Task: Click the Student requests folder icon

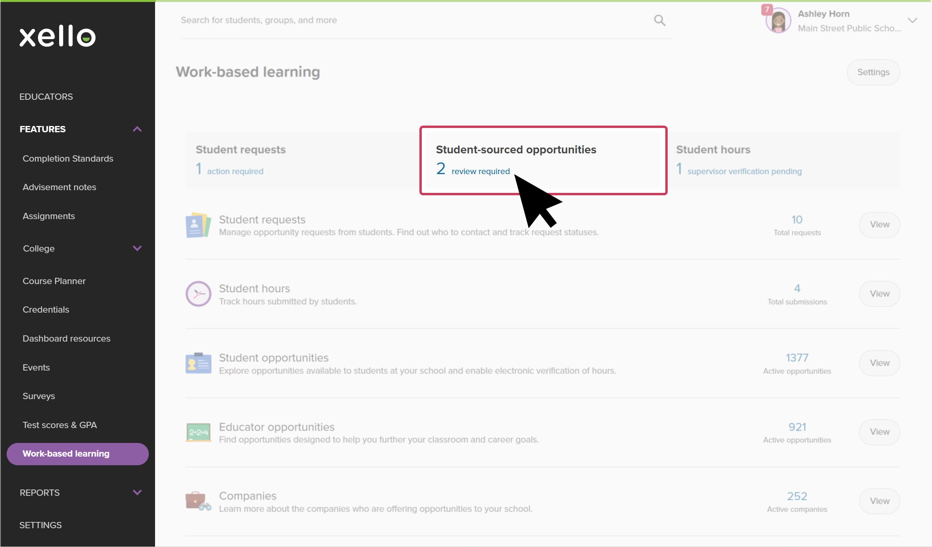Action: coord(198,225)
